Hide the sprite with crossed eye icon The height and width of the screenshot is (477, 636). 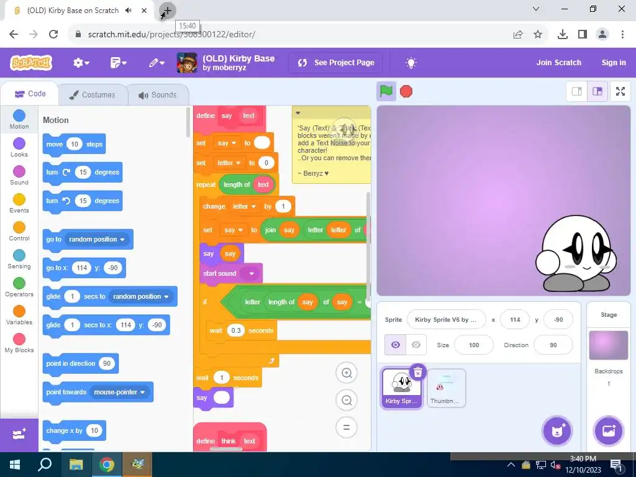pos(416,345)
